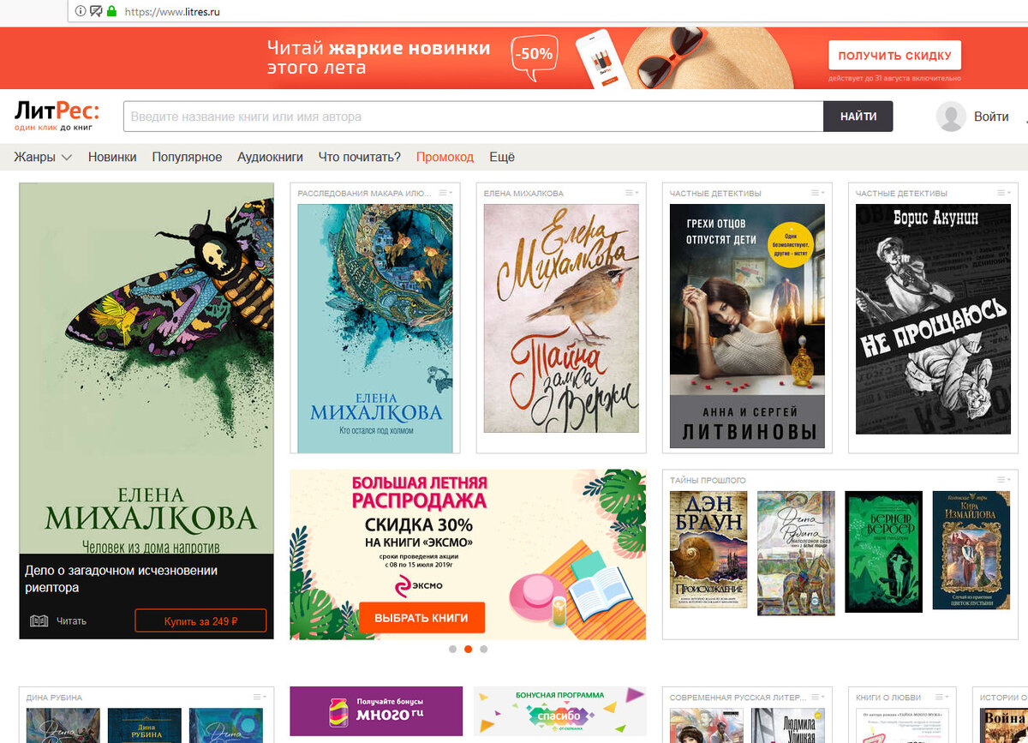Open the Расследования Макара Илюшина card menu icon

(x=445, y=193)
